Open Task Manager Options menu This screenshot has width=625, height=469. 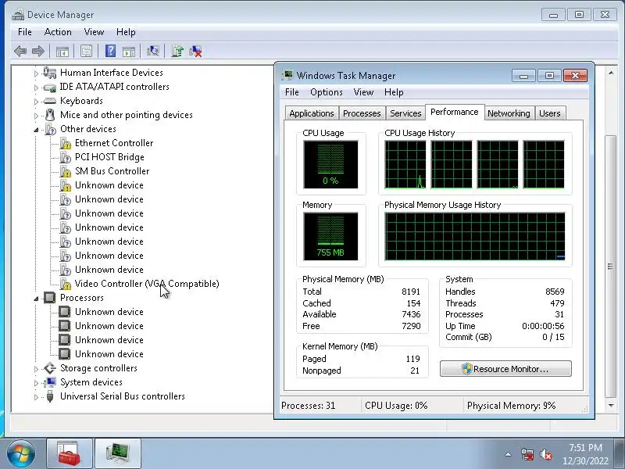click(x=327, y=92)
